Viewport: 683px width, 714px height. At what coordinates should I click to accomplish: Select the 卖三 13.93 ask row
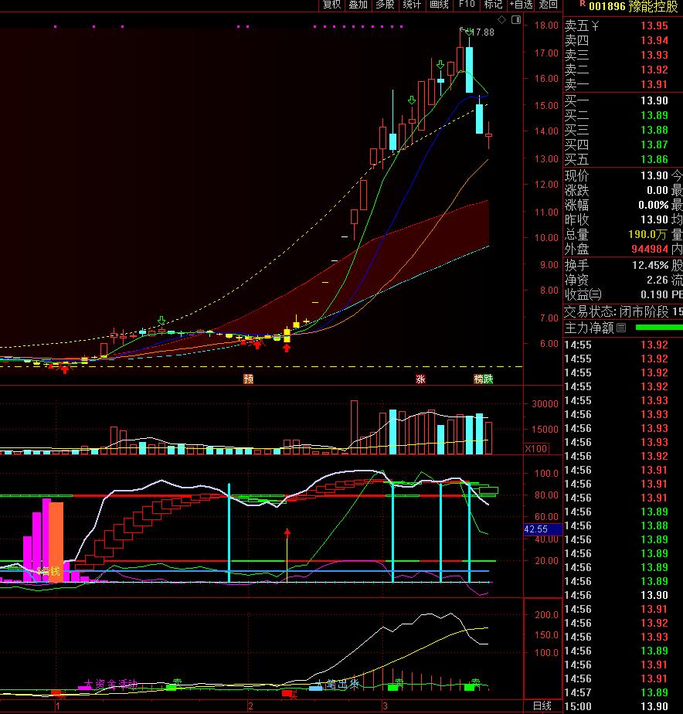click(623, 55)
